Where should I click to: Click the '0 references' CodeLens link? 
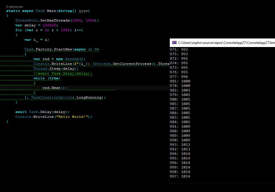pos(14,7)
